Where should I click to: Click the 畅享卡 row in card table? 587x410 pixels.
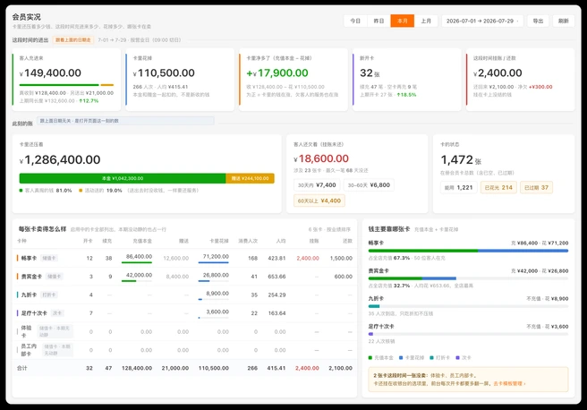coord(184,258)
